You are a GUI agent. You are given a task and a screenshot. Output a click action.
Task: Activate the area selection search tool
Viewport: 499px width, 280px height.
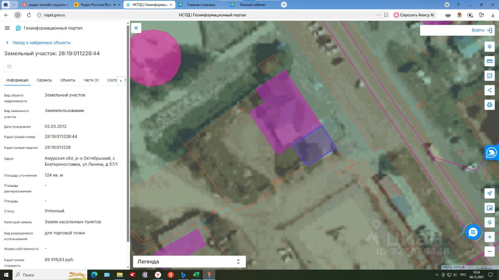(x=490, y=75)
